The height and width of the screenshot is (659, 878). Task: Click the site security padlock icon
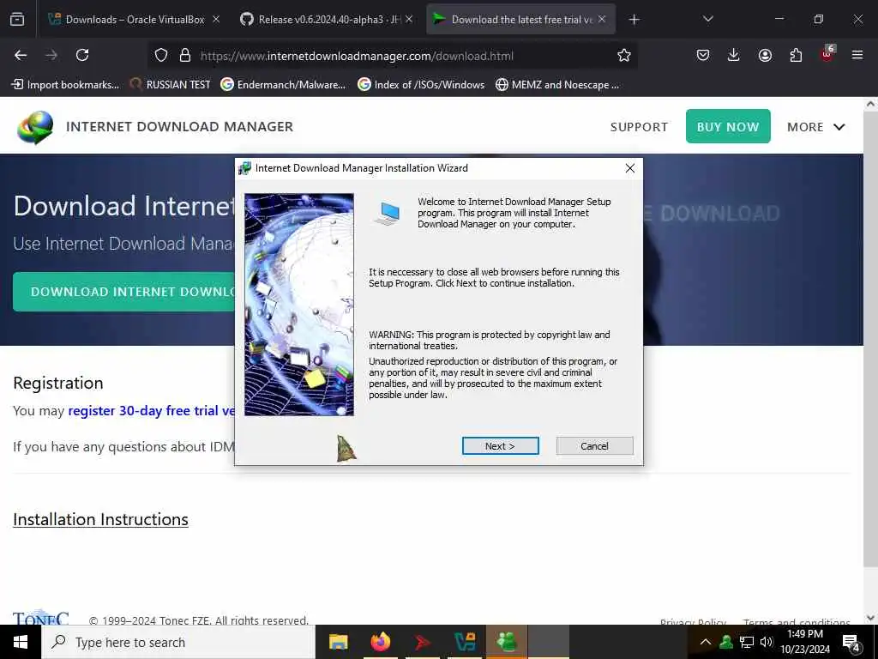pyautogui.click(x=185, y=55)
